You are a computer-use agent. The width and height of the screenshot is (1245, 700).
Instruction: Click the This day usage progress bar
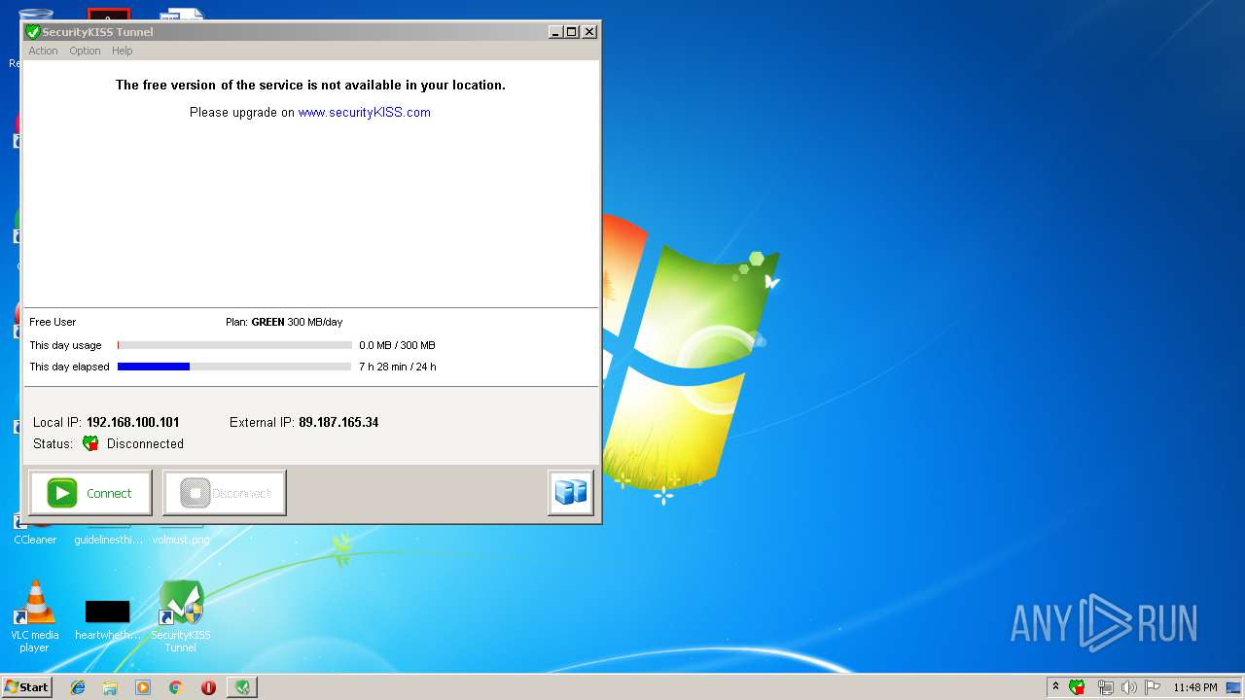click(x=234, y=345)
